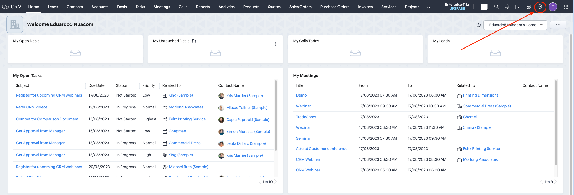The image size is (574, 195).
Task: Open the Quotes tab
Action: pyautogui.click(x=274, y=7)
